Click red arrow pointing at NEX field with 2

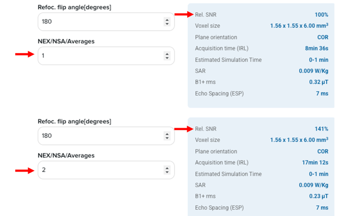coord(24,171)
